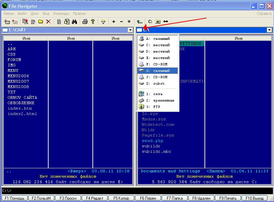Choose 1: сеть network entry

pos(158,94)
